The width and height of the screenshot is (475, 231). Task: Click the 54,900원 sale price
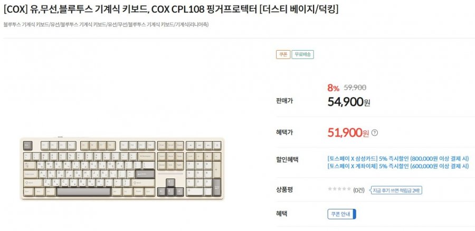point(349,101)
